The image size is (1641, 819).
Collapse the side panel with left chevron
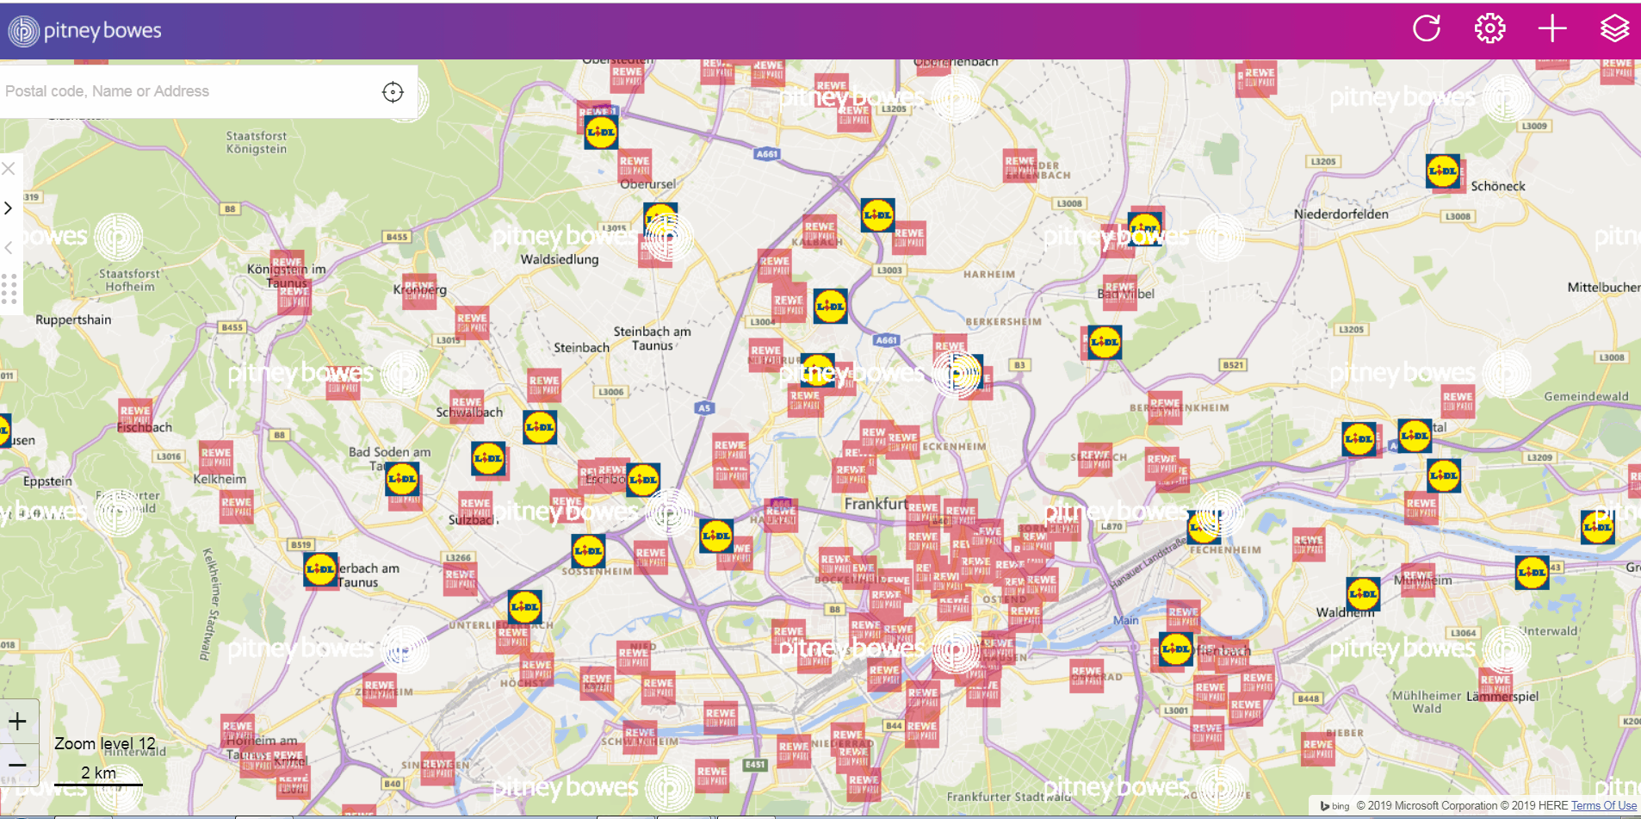point(9,248)
